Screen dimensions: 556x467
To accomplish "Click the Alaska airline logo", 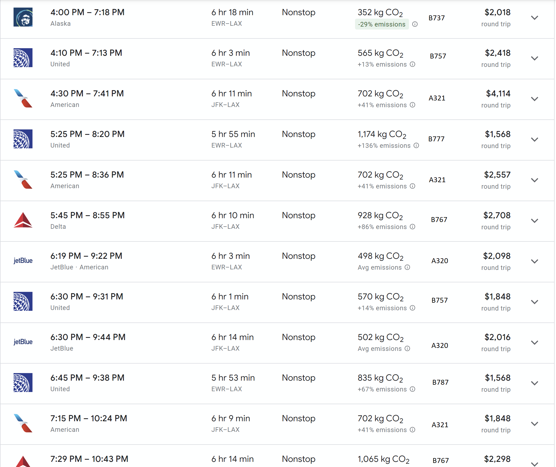I will 23,17.
